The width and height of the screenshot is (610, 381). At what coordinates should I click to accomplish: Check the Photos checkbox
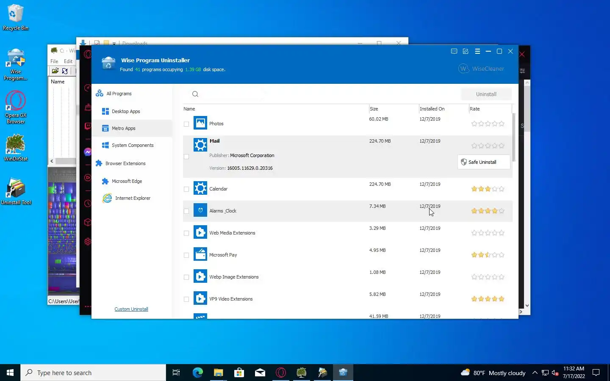[x=186, y=124]
